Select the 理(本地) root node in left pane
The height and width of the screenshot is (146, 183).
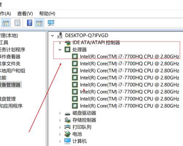(x=9, y=35)
